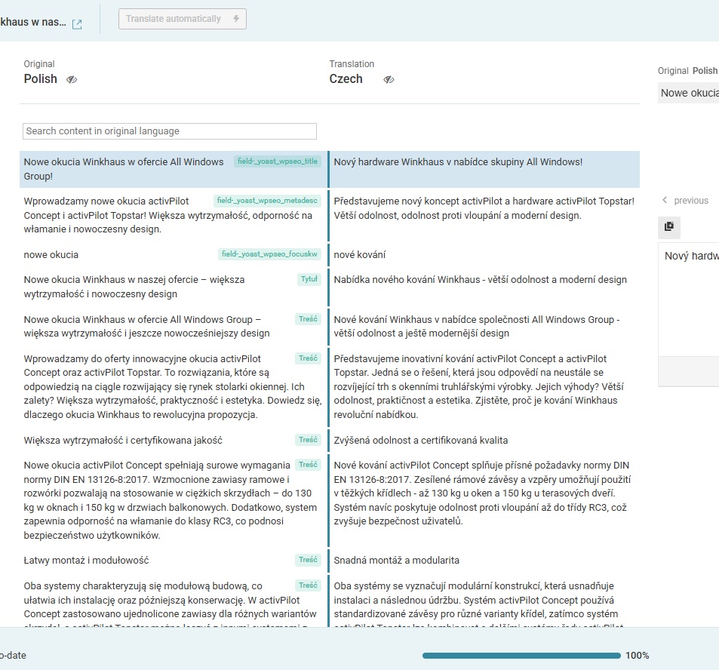The height and width of the screenshot is (670, 719).
Task: Select the 'Łatwy montaż i modułowość' segment
Action: point(86,561)
